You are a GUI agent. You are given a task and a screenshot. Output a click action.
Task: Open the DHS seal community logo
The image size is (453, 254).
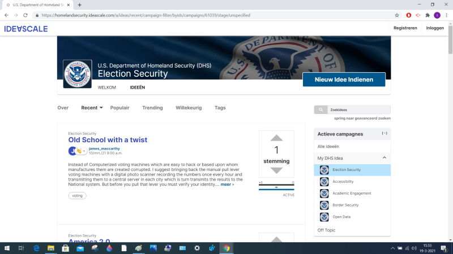pyautogui.click(x=78, y=74)
